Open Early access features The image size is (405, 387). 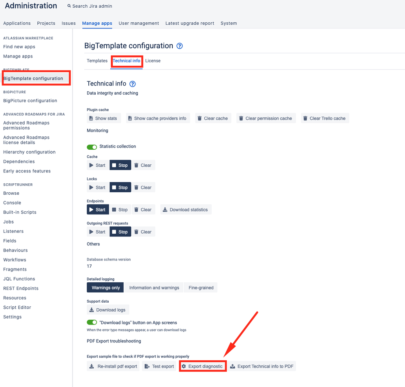27,171
